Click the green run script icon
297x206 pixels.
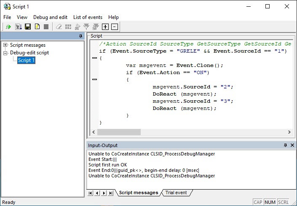pos(8,27)
